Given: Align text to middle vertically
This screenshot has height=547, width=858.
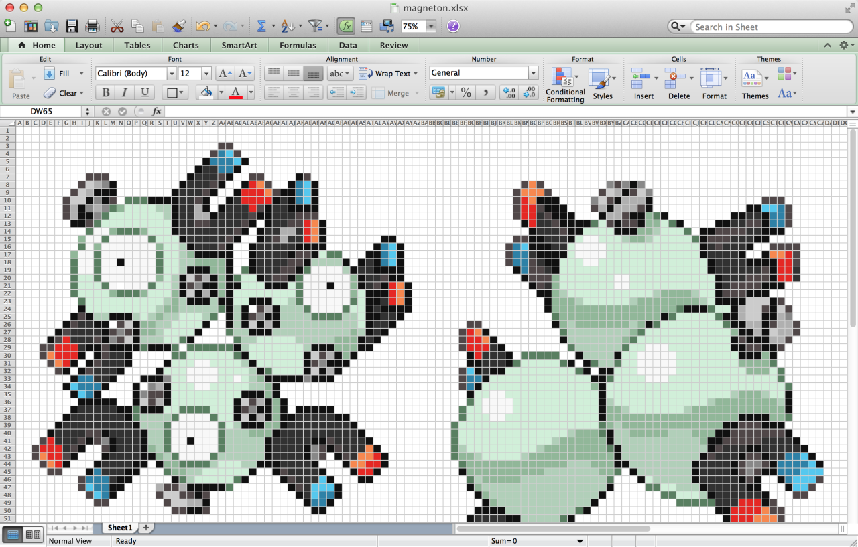Looking at the screenshot, I should [x=293, y=74].
